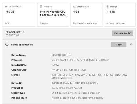Select the 4 GB Graphics Card tile
137x104 pixels.
(x=86, y=15)
